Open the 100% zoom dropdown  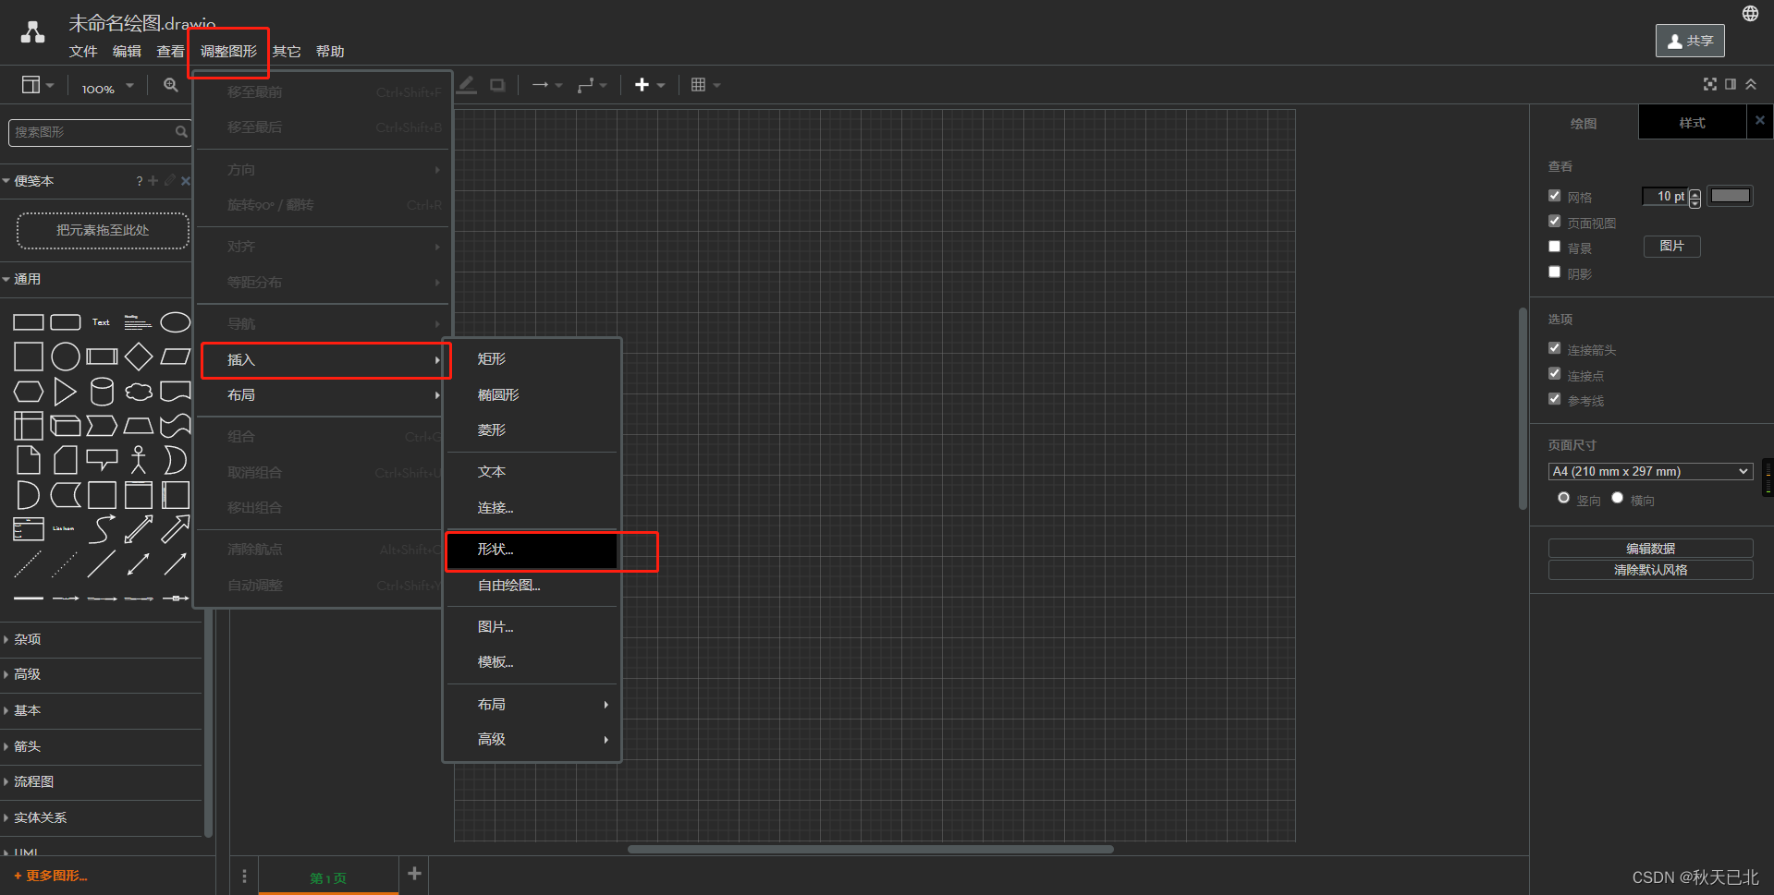[107, 86]
